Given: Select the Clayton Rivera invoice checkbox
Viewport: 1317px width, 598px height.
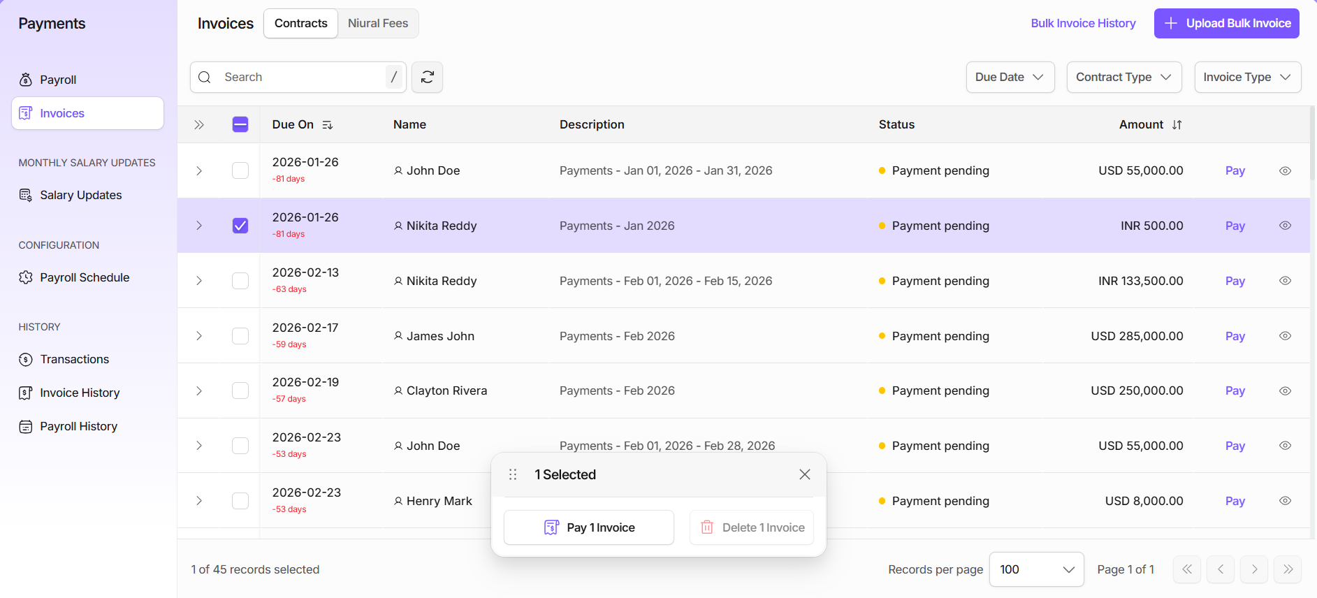Looking at the screenshot, I should (x=240, y=391).
